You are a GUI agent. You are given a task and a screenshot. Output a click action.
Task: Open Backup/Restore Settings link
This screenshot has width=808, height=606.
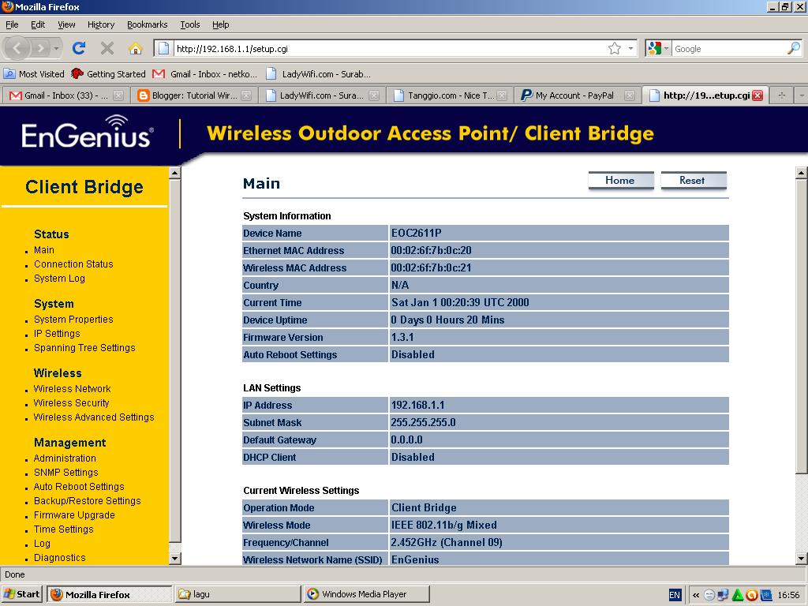87,501
